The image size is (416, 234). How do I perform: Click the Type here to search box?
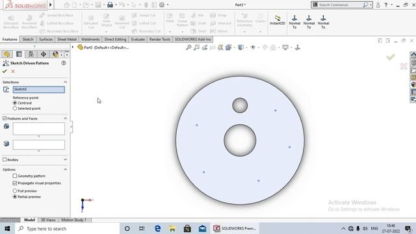click(x=67, y=228)
